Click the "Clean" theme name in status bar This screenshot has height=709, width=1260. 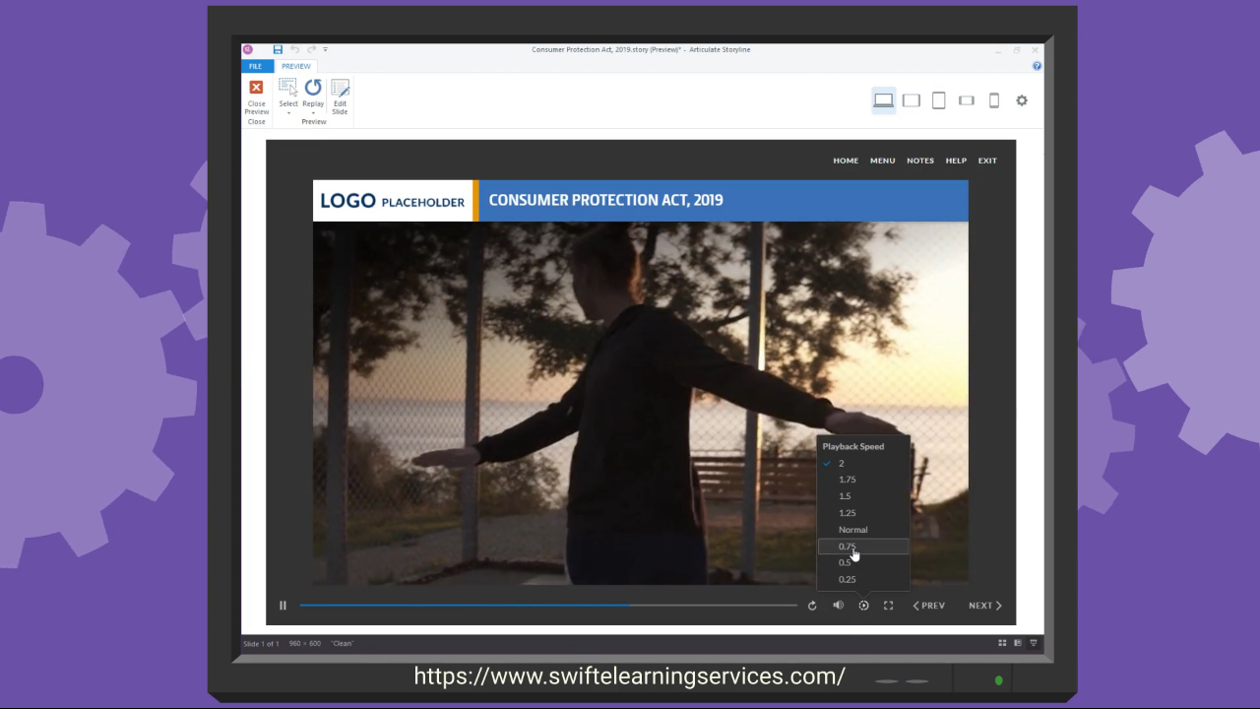(x=342, y=644)
